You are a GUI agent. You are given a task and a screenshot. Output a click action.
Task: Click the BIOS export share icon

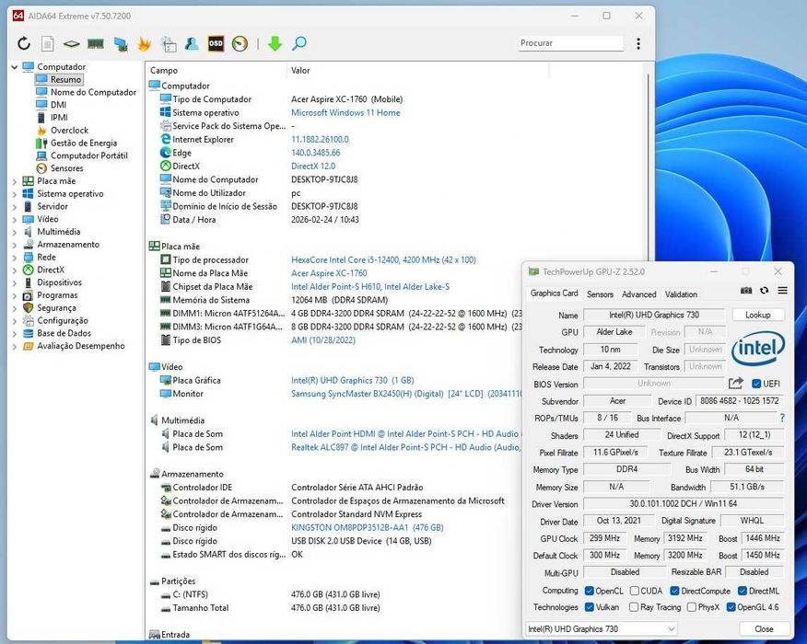(x=736, y=384)
